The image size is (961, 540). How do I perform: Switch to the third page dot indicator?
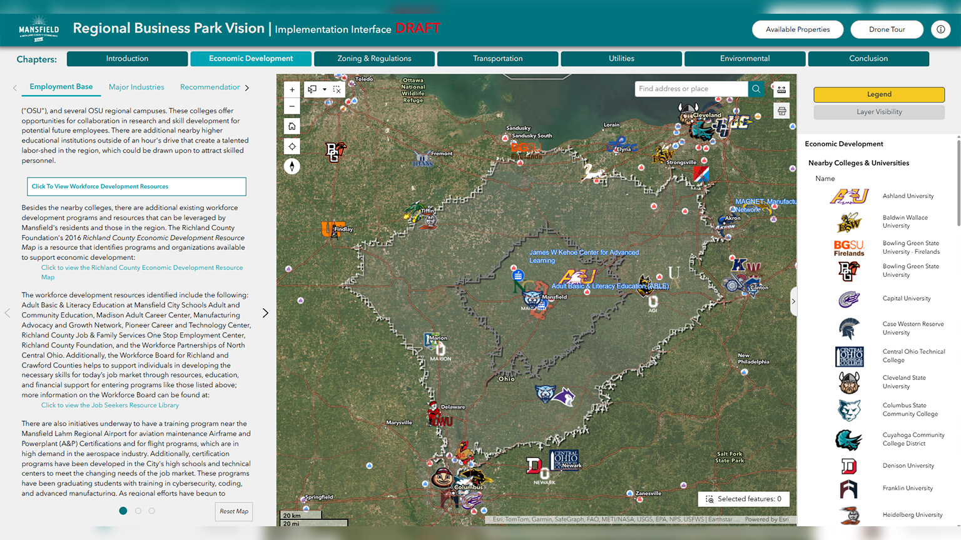tap(152, 511)
